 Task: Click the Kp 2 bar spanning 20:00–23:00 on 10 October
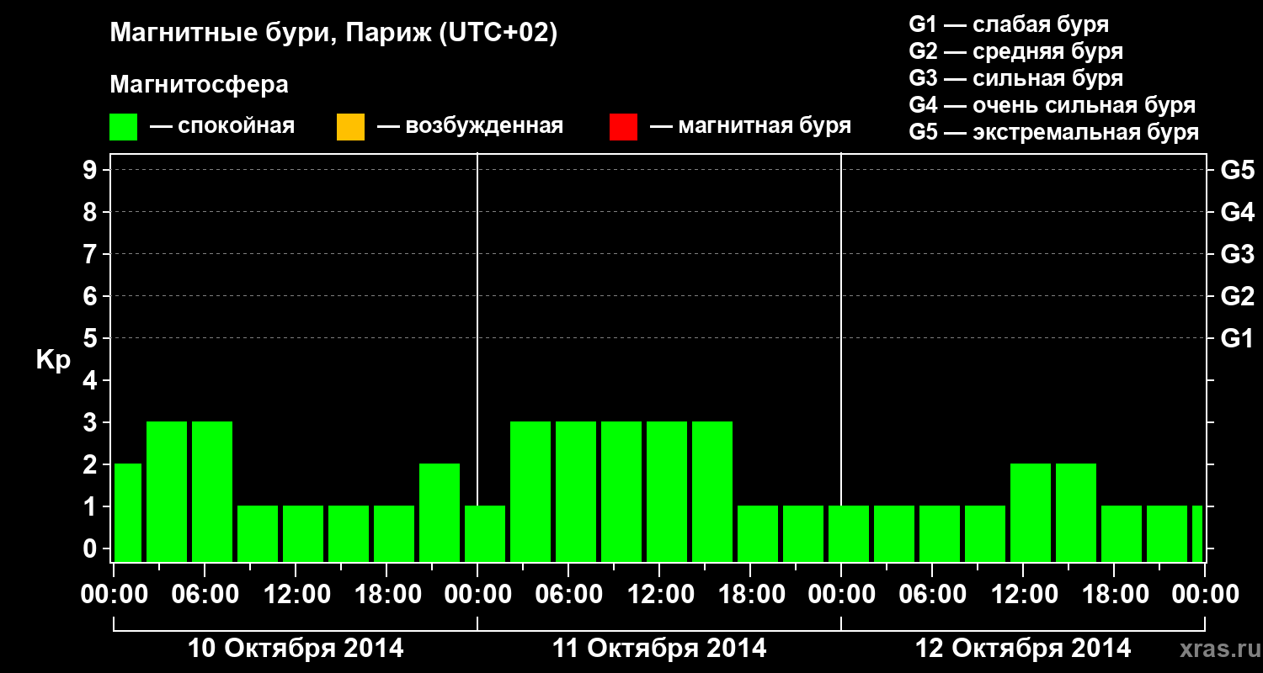point(440,512)
